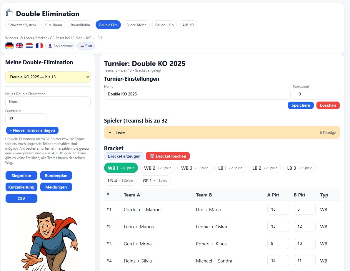Pick the French flag language icon
The width and height of the screenshot is (350, 271).
click(39, 46)
